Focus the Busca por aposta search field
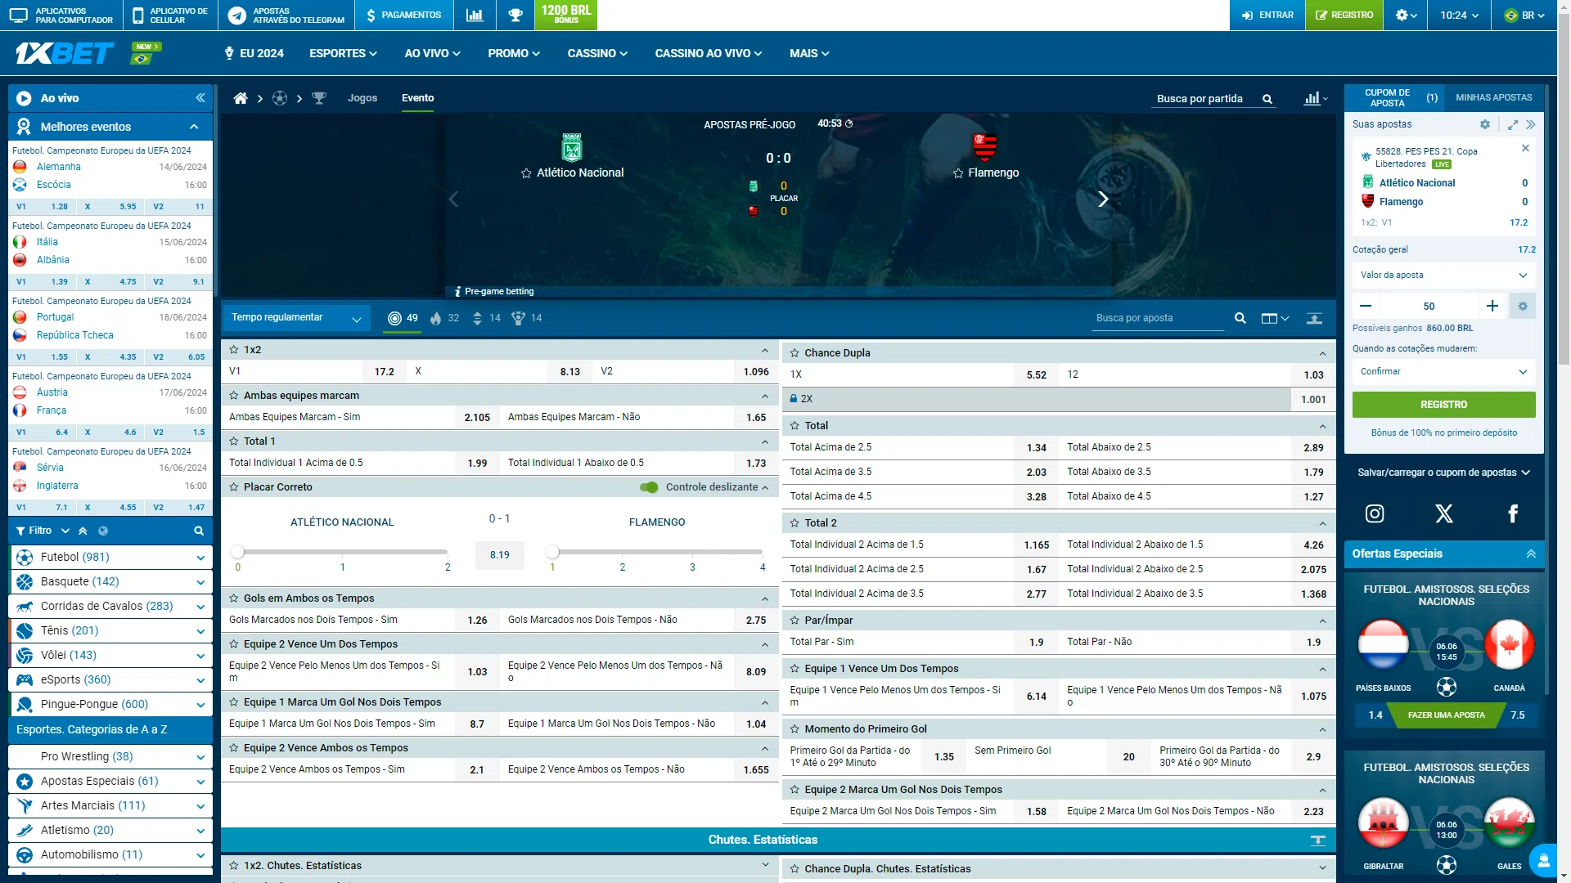 pyautogui.click(x=1159, y=318)
